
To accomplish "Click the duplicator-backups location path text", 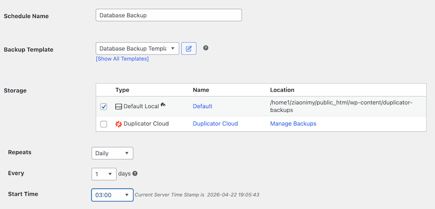I will (341, 107).
